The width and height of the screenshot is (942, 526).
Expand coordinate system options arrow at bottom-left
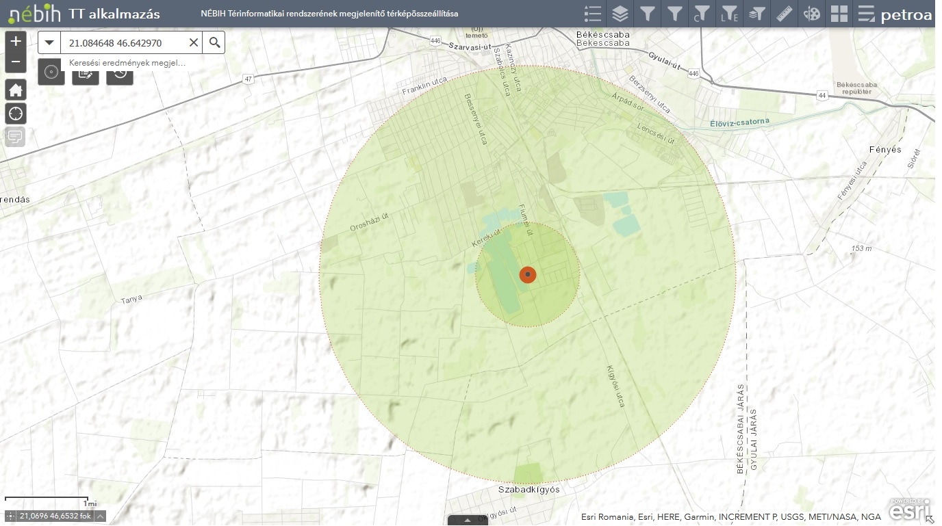pos(100,516)
